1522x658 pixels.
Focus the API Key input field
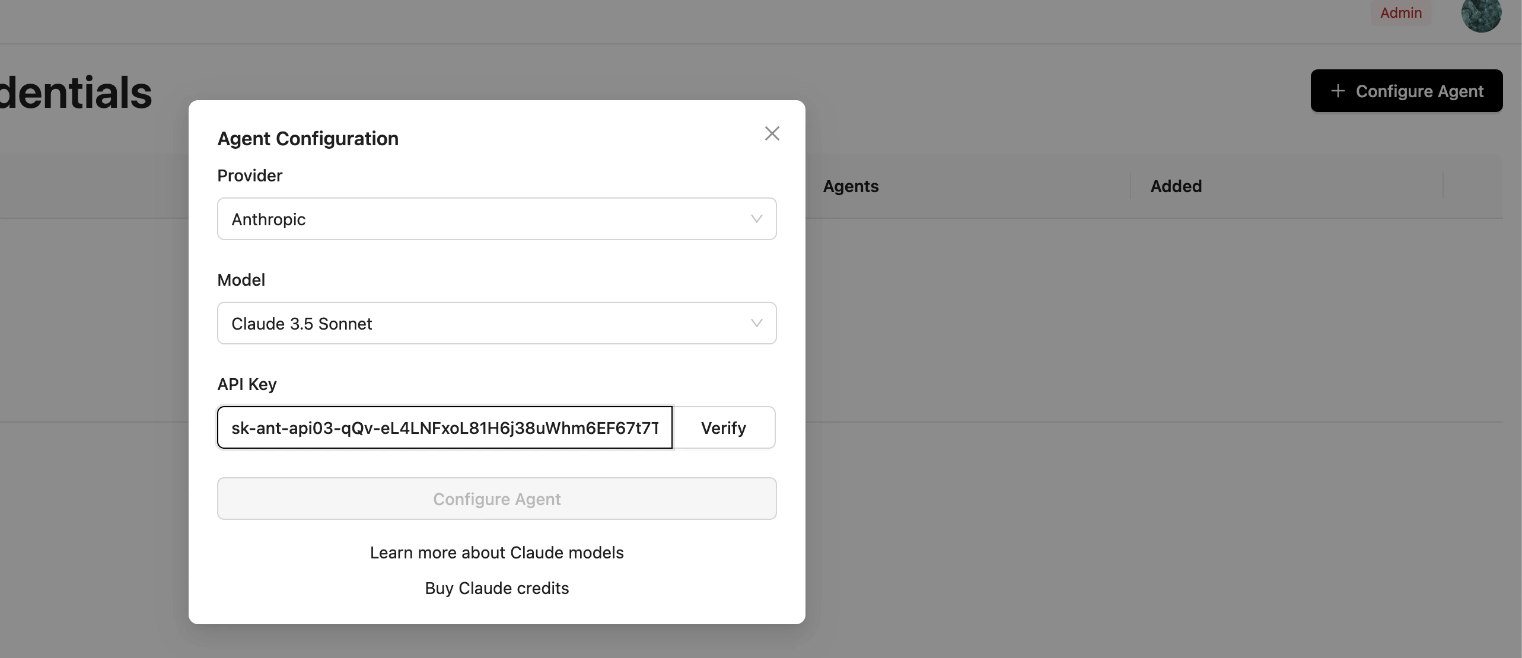click(x=445, y=427)
